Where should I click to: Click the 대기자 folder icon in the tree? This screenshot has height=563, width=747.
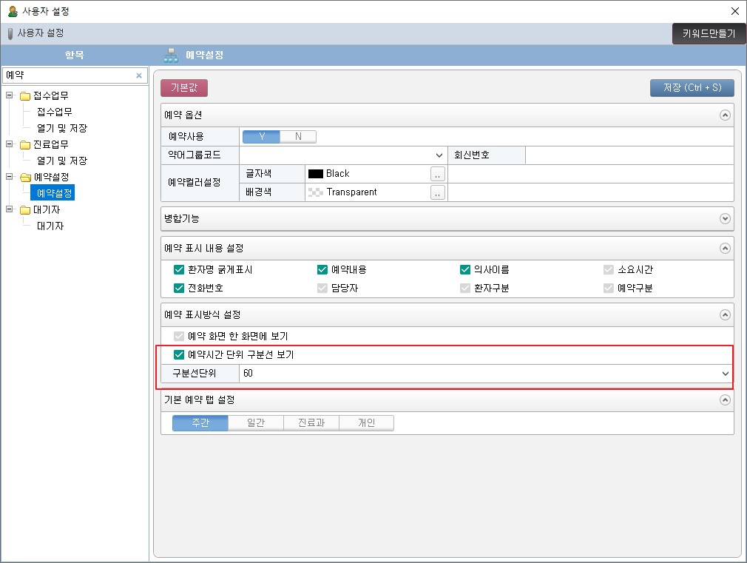pyautogui.click(x=25, y=210)
